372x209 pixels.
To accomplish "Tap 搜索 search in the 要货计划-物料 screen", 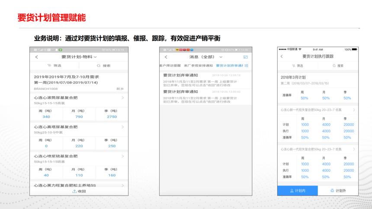I will (x=104, y=66).
